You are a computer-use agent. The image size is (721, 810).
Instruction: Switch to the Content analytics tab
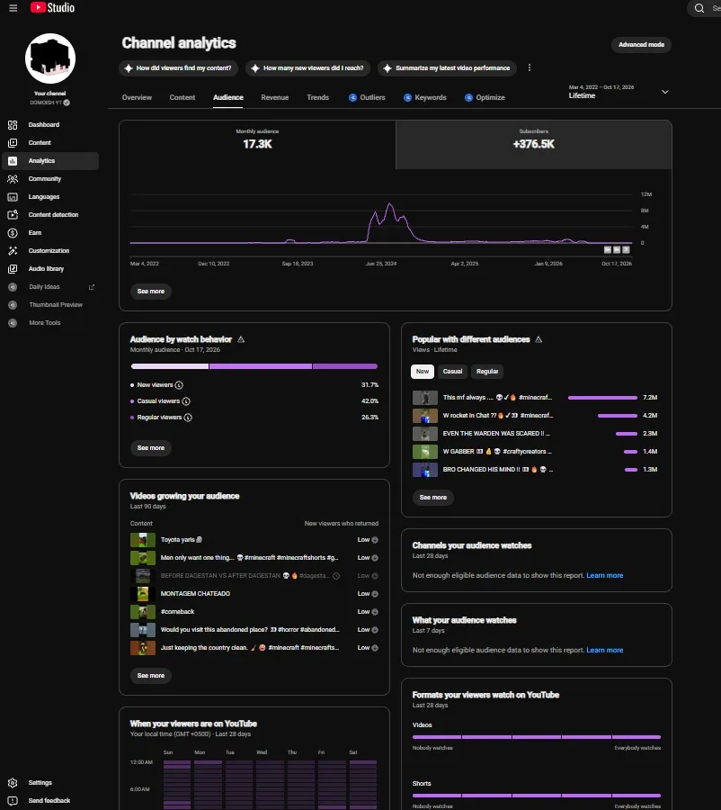point(182,97)
